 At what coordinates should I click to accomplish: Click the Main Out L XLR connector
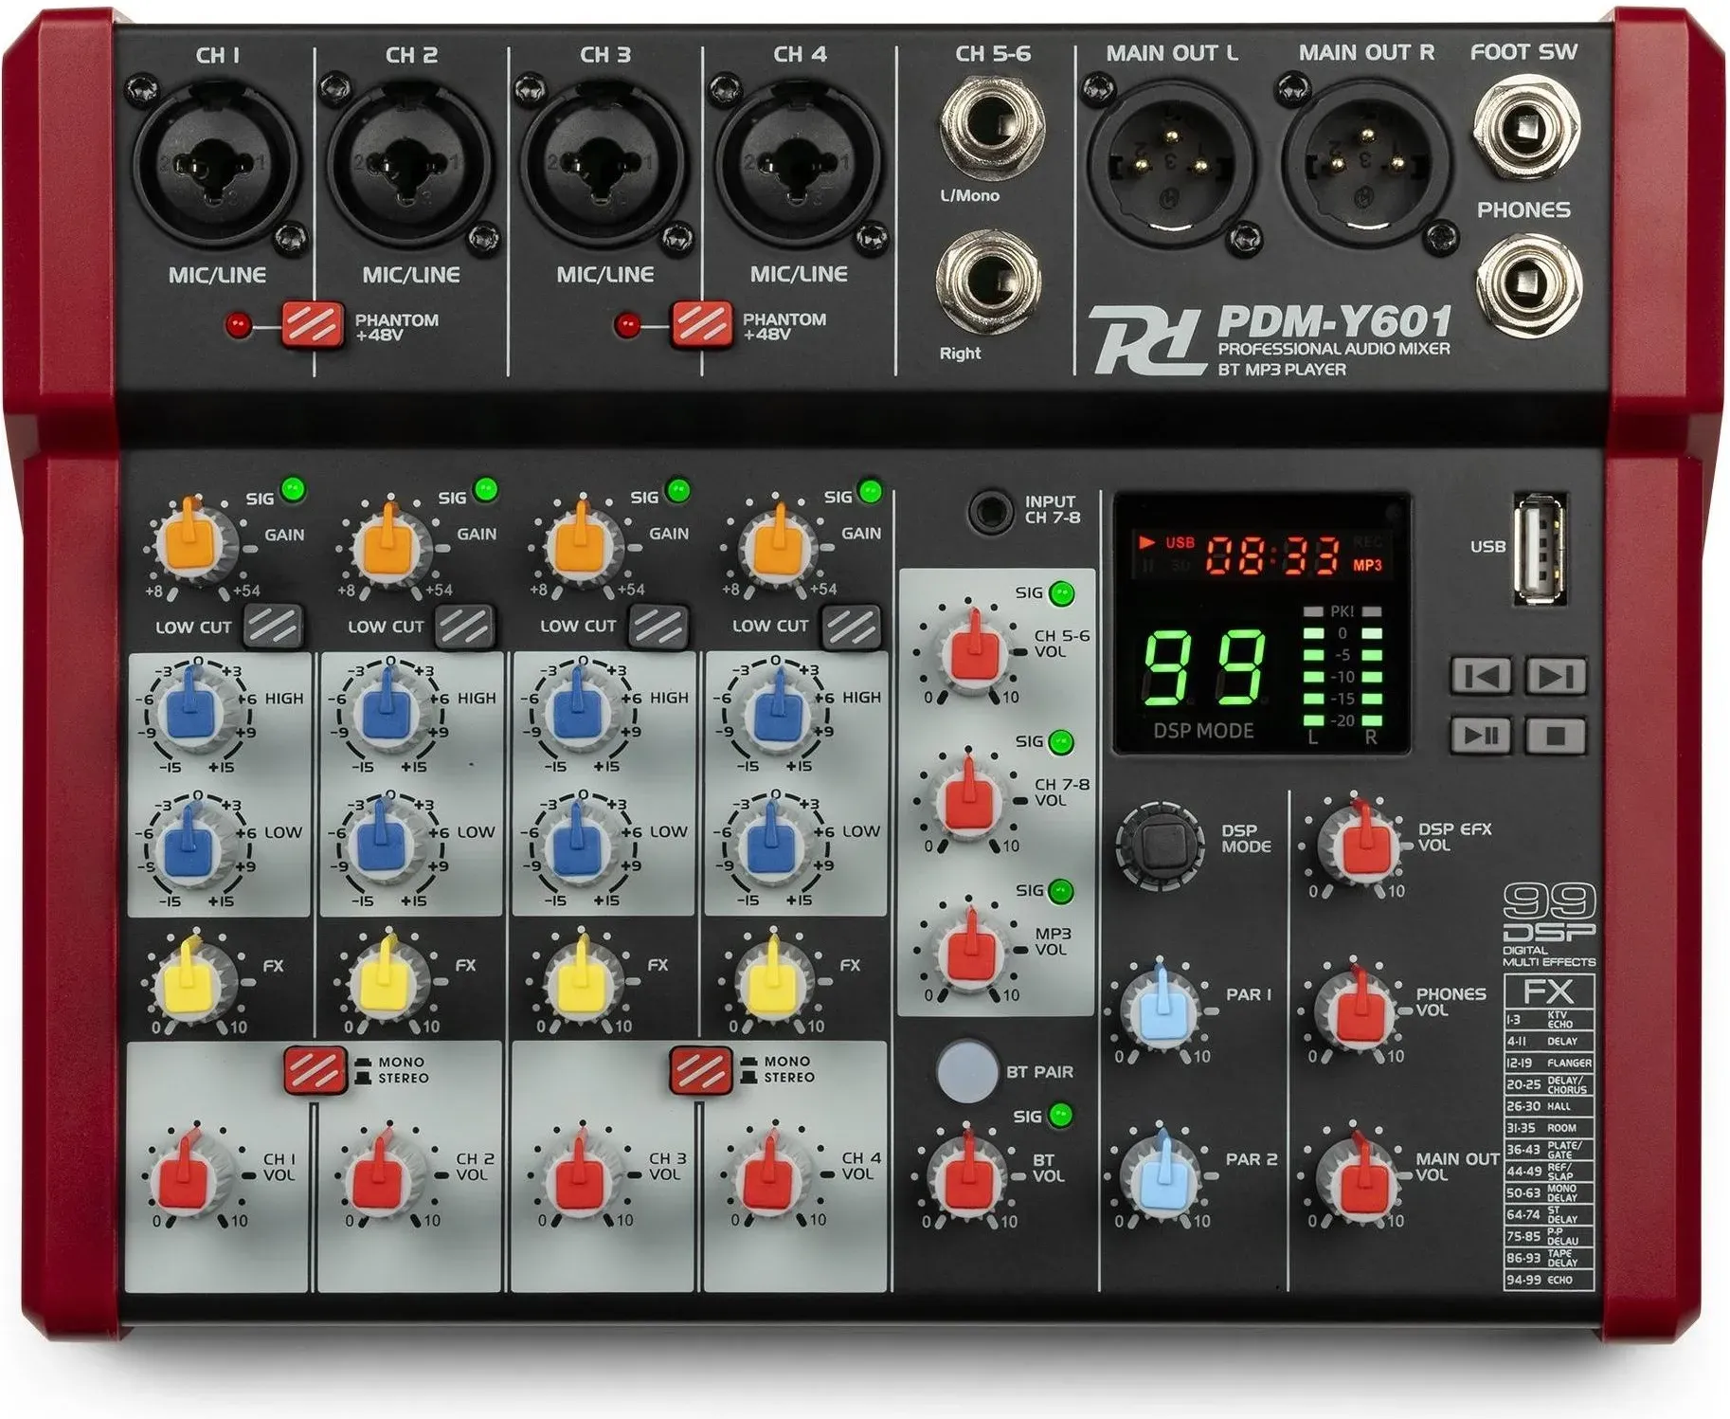click(x=1171, y=164)
